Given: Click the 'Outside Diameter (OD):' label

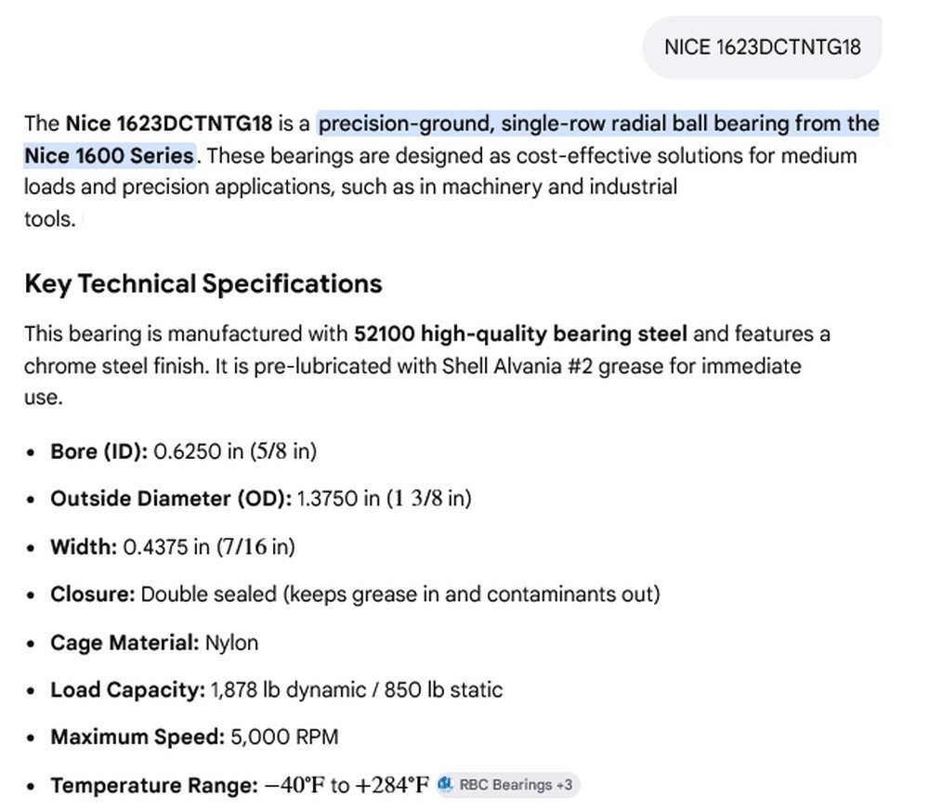Looking at the screenshot, I should [x=171, y=498].
